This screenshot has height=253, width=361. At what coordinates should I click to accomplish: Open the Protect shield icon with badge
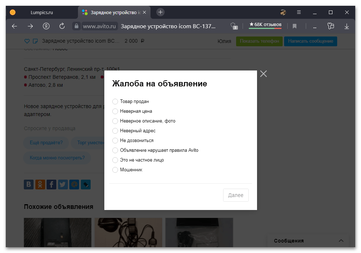(234, 26)
